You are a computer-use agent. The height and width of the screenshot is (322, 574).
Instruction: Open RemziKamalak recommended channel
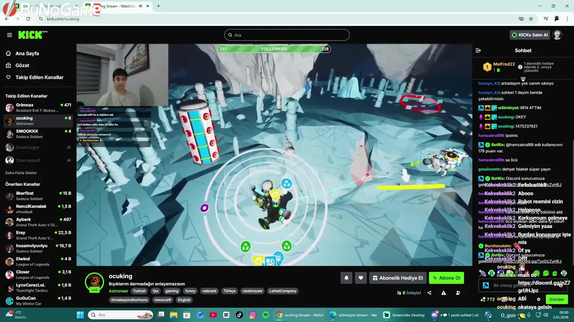tap(38, 209)
